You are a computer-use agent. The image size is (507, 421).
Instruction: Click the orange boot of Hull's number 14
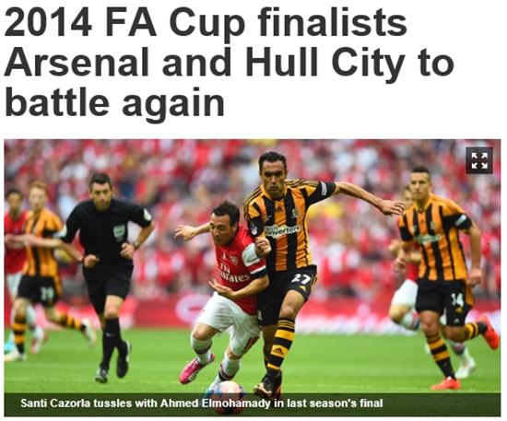(x=489, y=333)
